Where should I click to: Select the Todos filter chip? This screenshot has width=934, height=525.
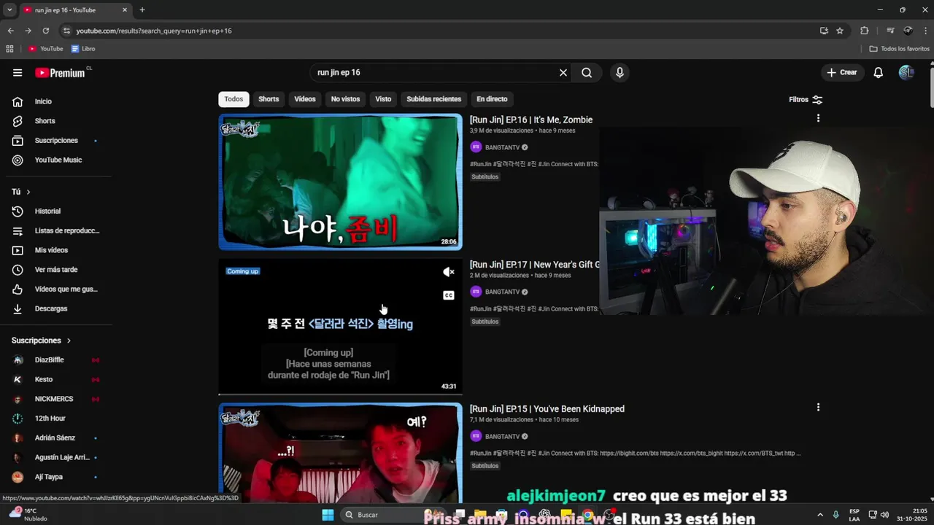pyautogui.click(x=233, y=99)
